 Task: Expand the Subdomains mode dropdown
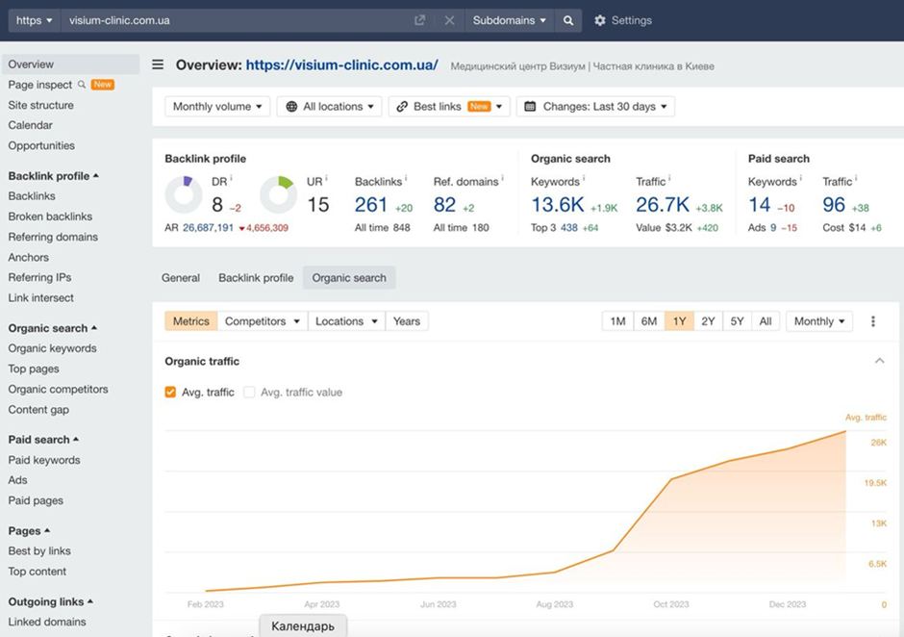click(509, 20)
